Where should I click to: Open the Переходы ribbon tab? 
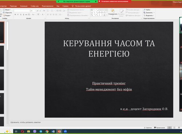pos(13,6)
